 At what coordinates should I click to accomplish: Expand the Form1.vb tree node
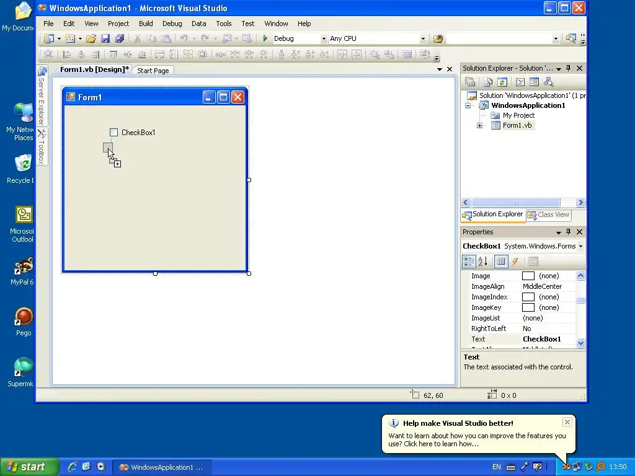pyautogui.click(x=479, y=125)
